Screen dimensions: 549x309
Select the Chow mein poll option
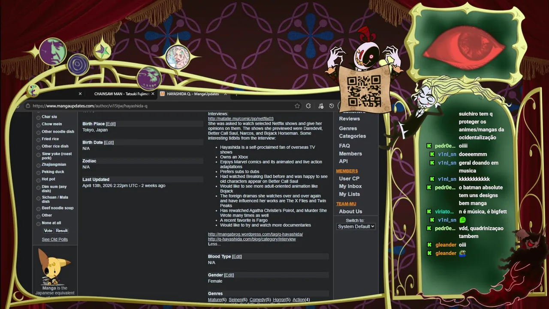click(x=38, y=124)
